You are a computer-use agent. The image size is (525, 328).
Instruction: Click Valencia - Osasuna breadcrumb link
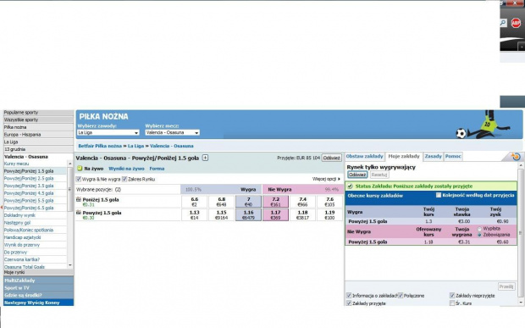[171, 146]
